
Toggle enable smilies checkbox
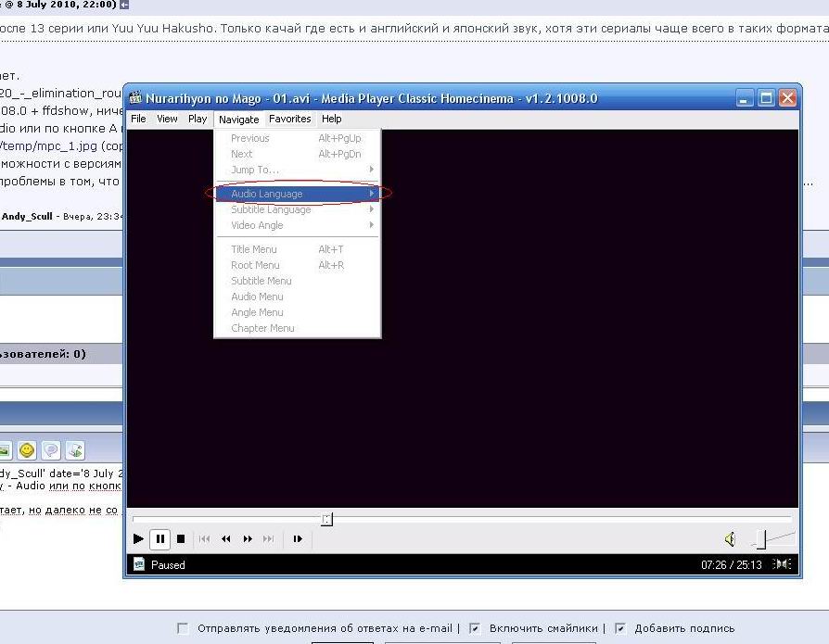(x=475, y=628)
